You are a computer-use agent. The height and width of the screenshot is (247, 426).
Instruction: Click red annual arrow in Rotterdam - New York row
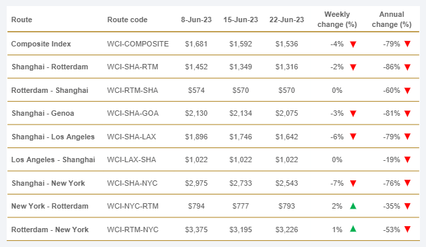point(407,230)
